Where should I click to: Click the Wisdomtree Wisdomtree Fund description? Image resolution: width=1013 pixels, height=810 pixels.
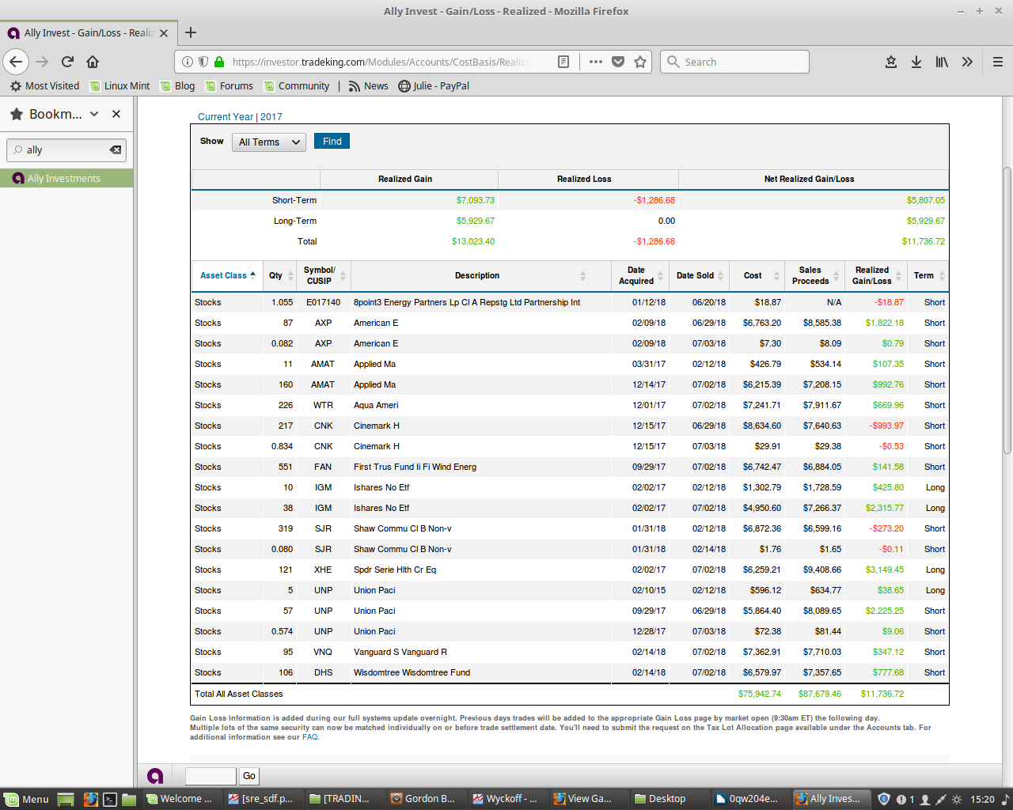(x=412, y=672)
